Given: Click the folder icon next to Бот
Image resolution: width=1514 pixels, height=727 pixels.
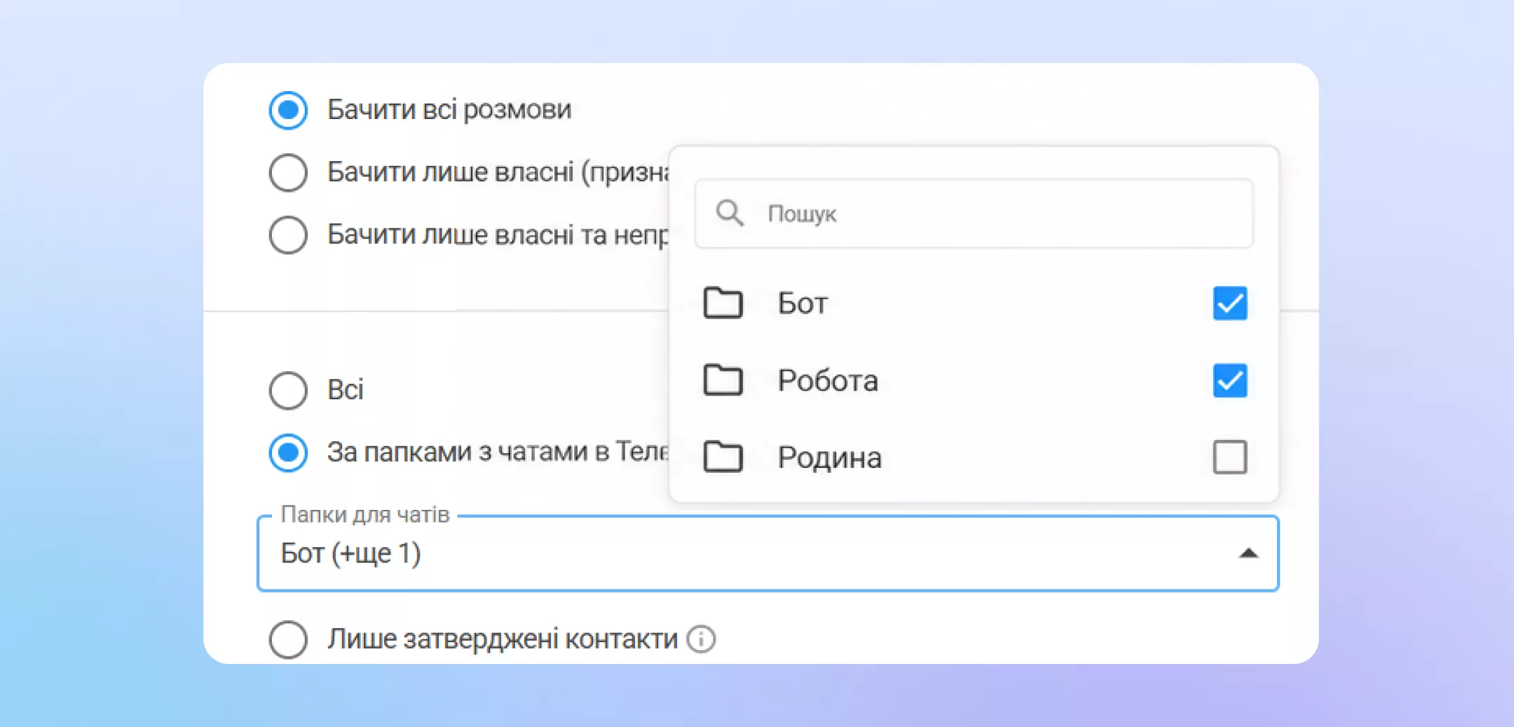Looking at the screenshot, I should click(723, 303).
